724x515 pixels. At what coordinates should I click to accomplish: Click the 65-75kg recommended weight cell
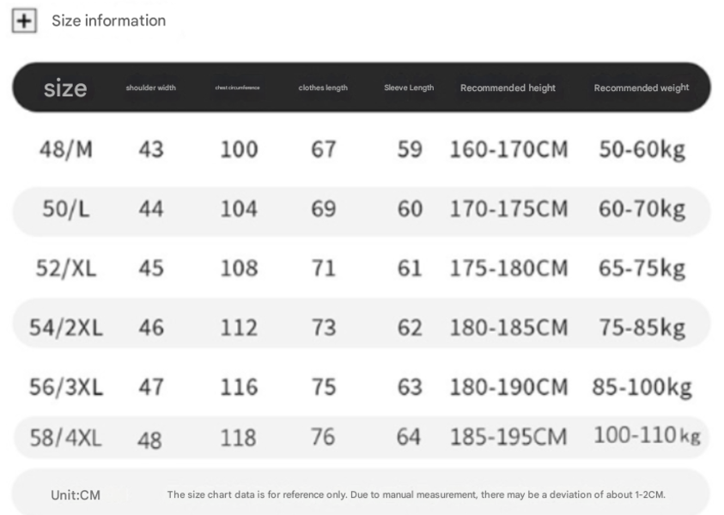coord(642,268)
